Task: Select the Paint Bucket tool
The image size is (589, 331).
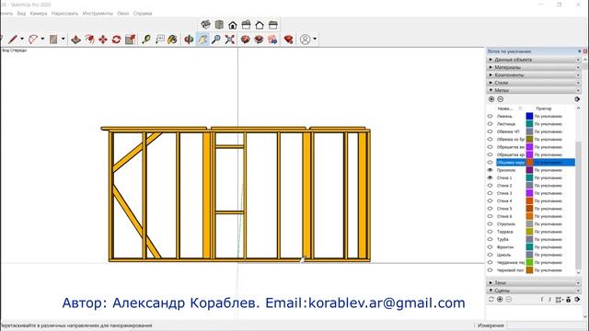Action: [x=172, y=39]
